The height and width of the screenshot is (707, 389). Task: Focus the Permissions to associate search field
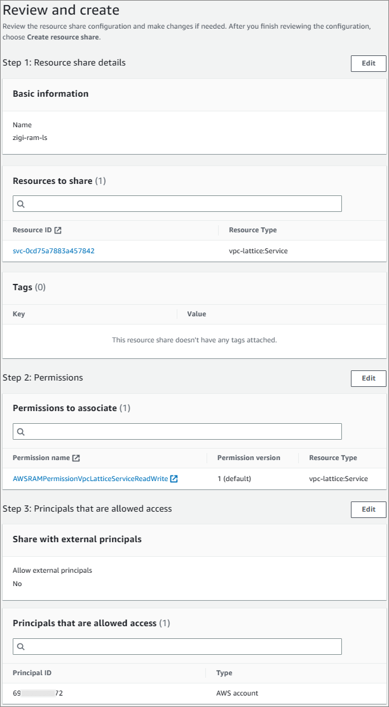tap(181, 431)
